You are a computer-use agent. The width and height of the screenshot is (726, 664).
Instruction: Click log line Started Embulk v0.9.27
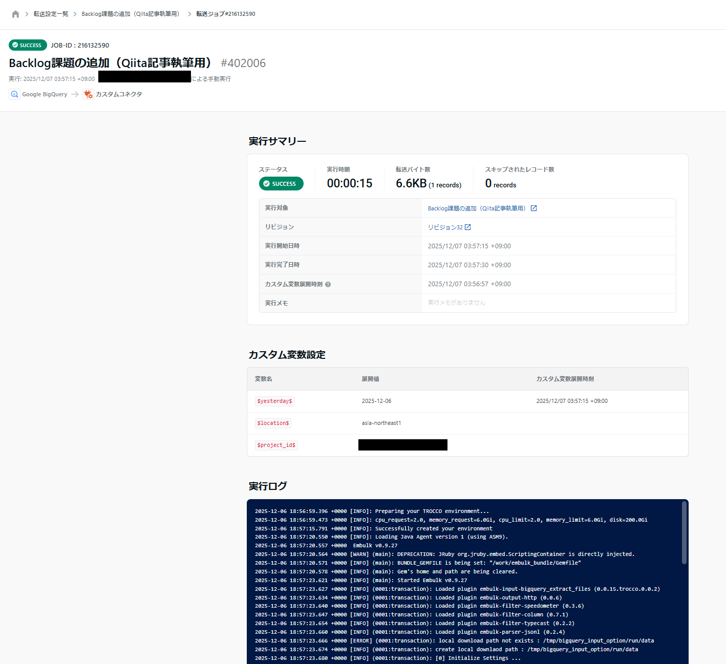point(361,580)
